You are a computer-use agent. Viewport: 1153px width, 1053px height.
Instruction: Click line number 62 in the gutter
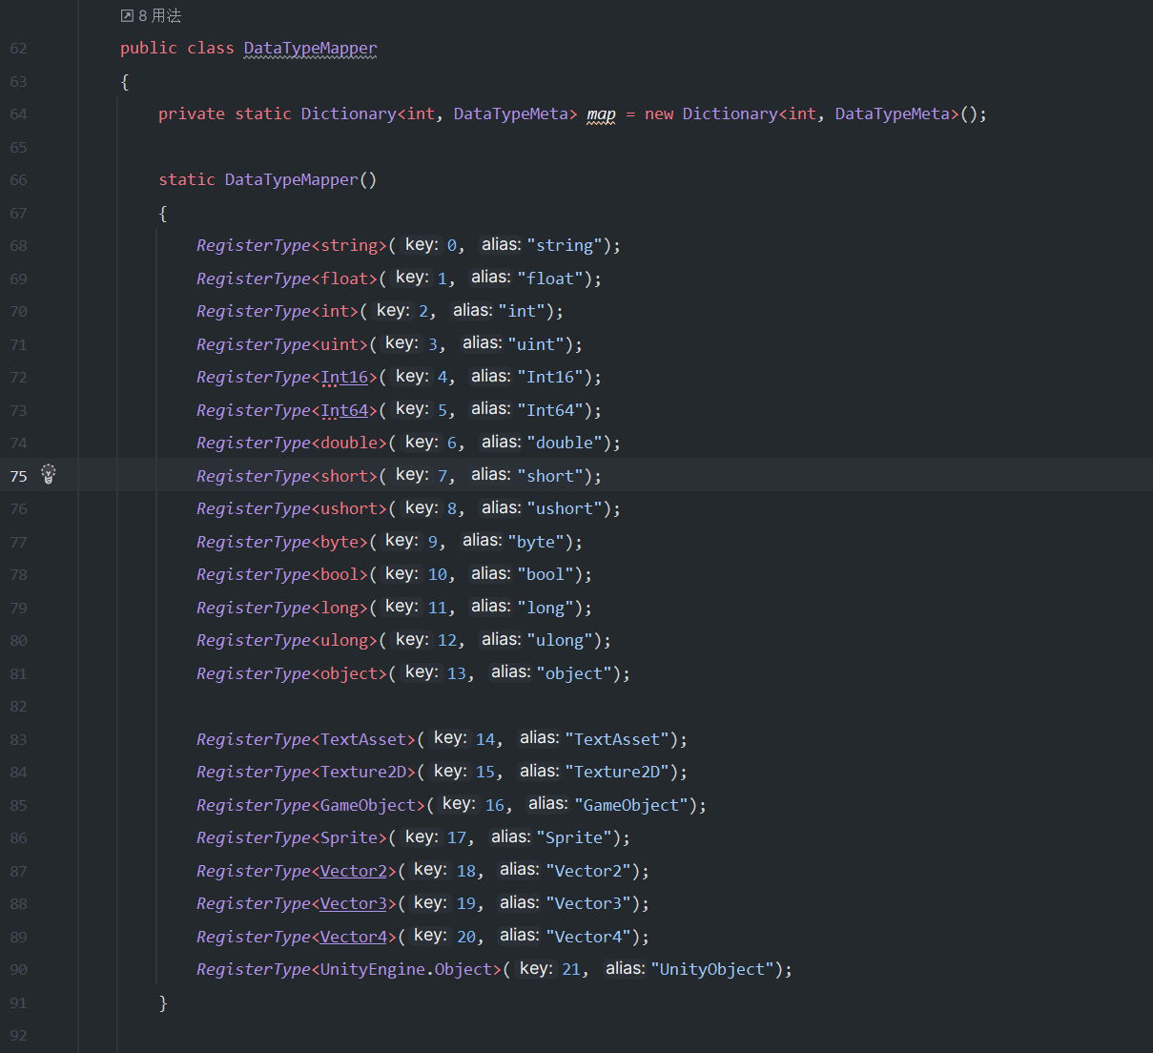coord(18,49)
